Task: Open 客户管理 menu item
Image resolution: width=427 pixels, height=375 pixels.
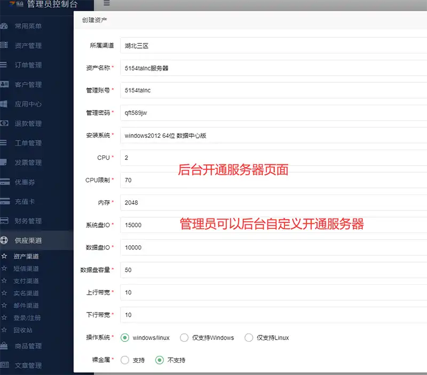Action: [x=28, y=85]
